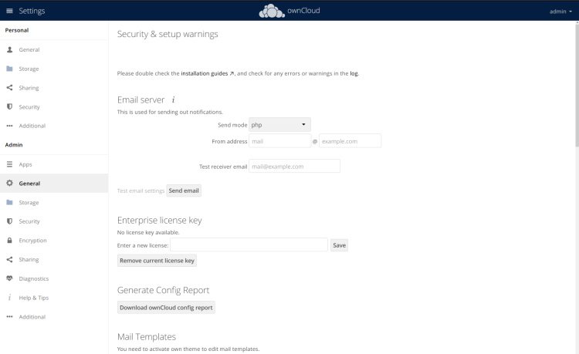Click the Test receiver email field
The width and height of the screenshot is (579, 354).
294,166
